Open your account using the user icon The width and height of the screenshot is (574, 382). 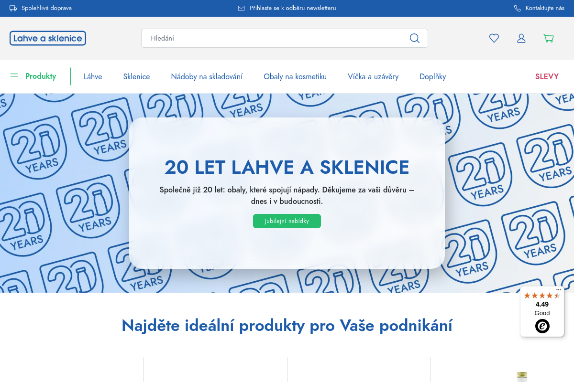(521, 38)
